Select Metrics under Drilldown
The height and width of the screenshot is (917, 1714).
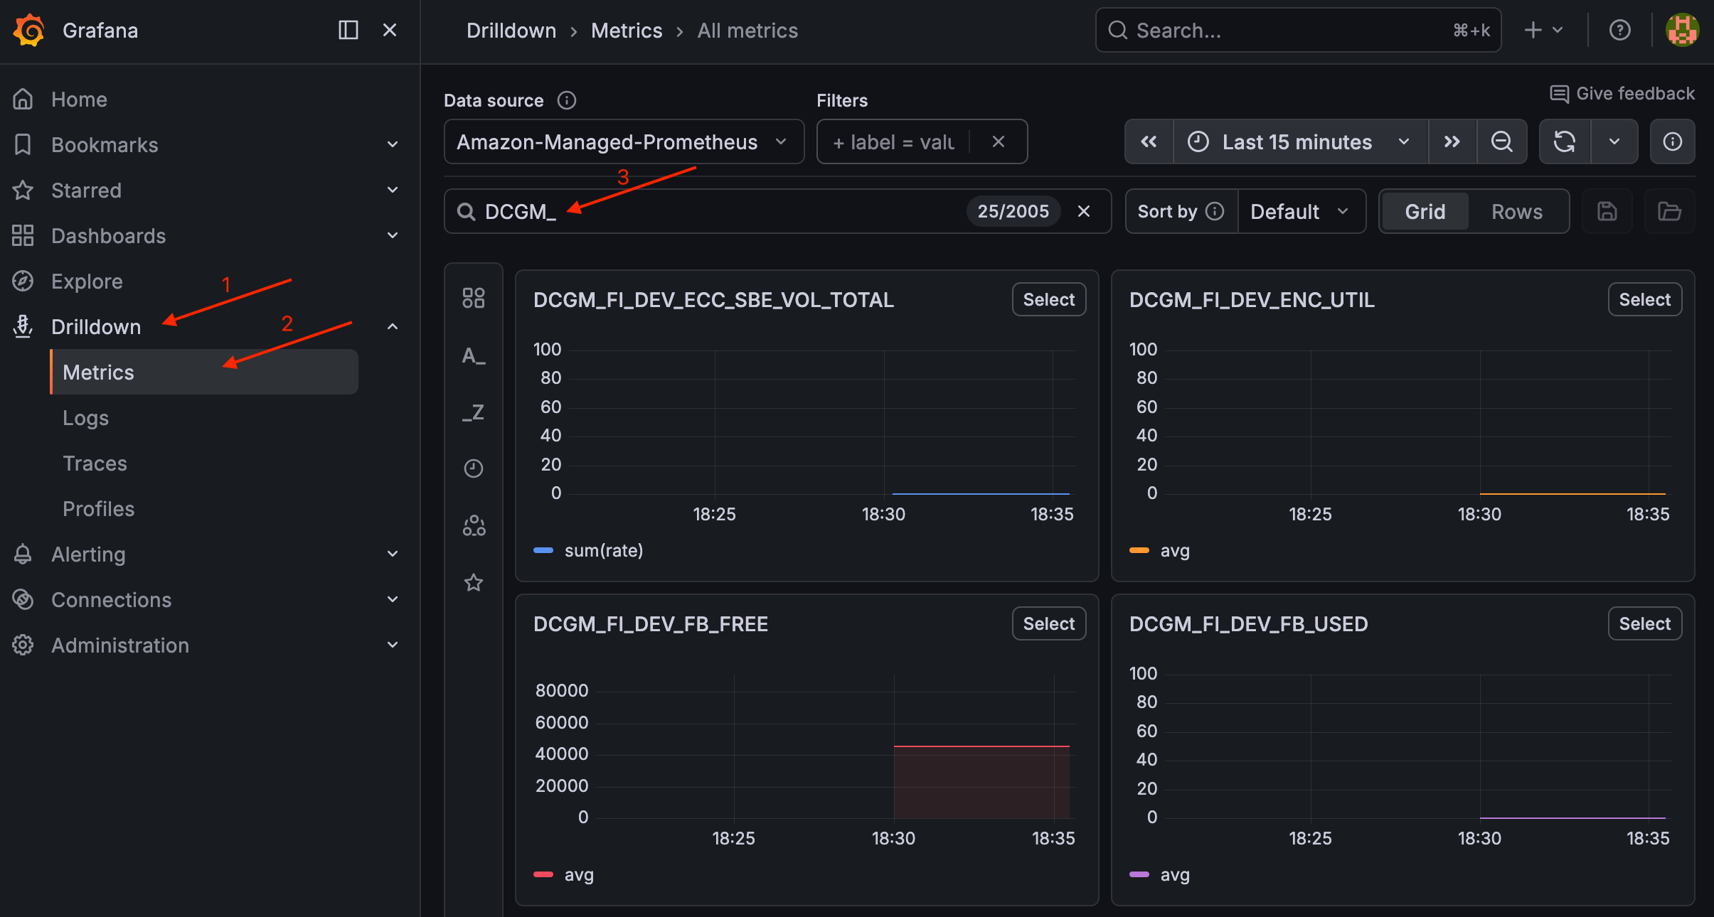coord(204,372)
